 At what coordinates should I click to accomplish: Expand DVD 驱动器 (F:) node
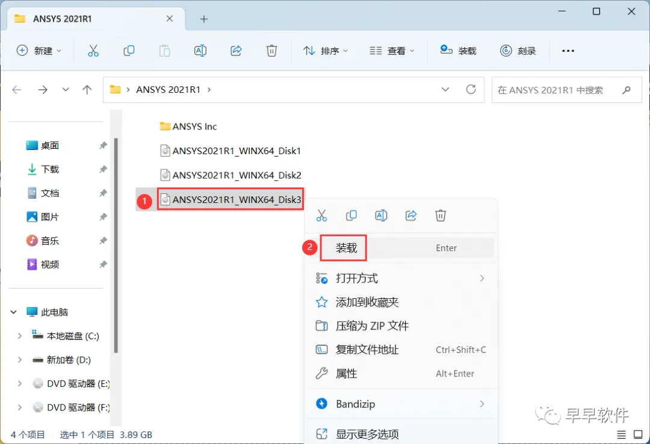[19, 407]
